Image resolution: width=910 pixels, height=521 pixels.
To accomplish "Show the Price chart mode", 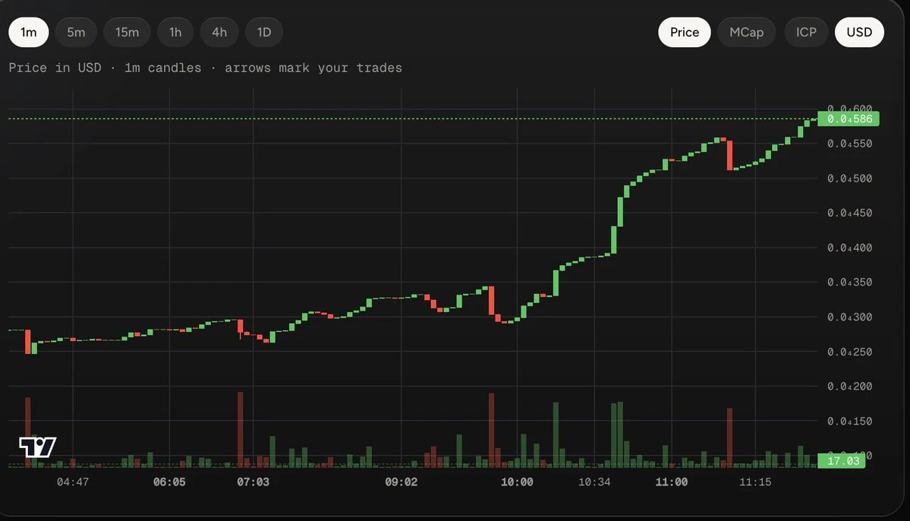I will [x=685, y=32].
